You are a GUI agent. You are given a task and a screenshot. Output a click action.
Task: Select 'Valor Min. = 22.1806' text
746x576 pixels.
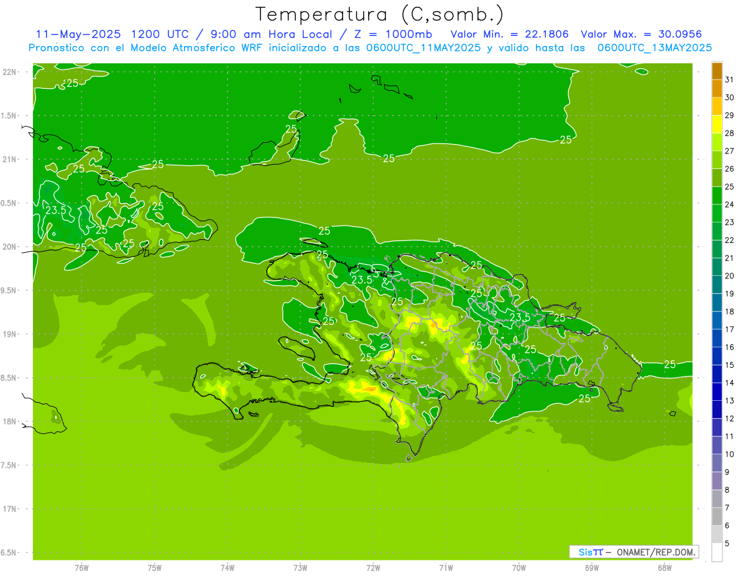(x=510, y=34)
